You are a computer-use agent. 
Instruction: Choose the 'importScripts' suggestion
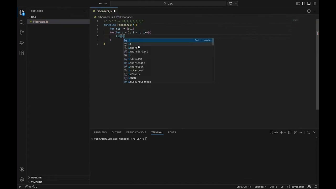tap(169, 52)
